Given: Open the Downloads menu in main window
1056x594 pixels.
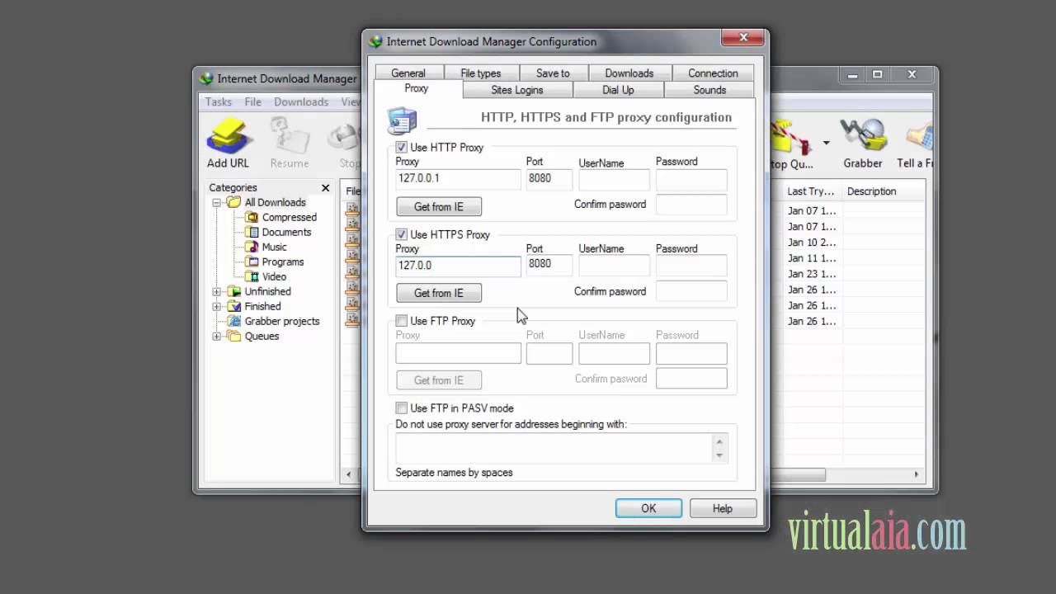Looking at the screenshot, I should pos(301,101).
